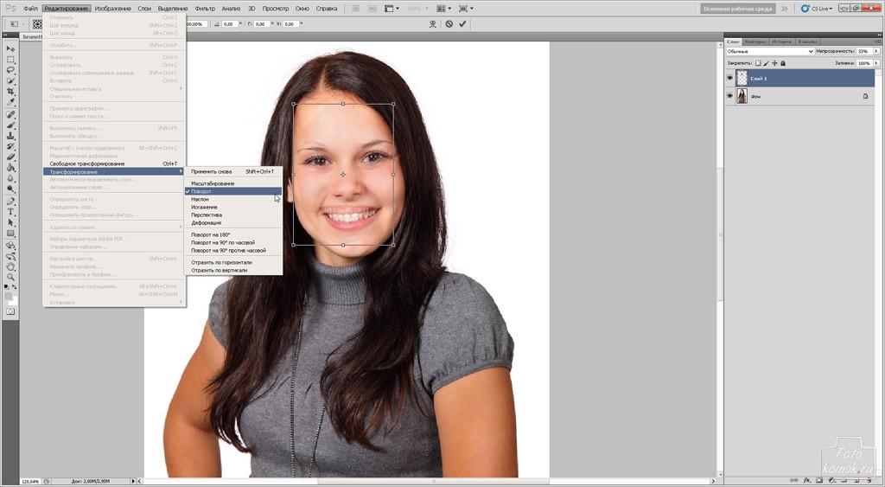Toggle lock transparent pixels
Image resolution: width=885 pixels, height=487 pixels.
pos(758,64)
